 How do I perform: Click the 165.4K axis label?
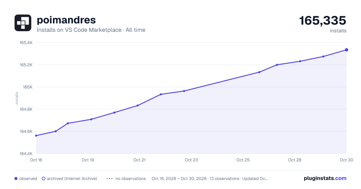26,43
